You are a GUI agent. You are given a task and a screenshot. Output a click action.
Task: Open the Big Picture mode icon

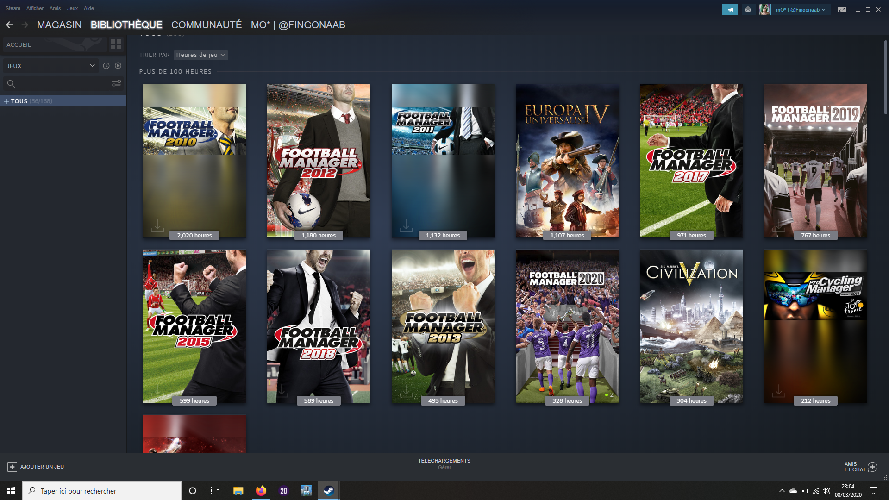click(842, 10)
